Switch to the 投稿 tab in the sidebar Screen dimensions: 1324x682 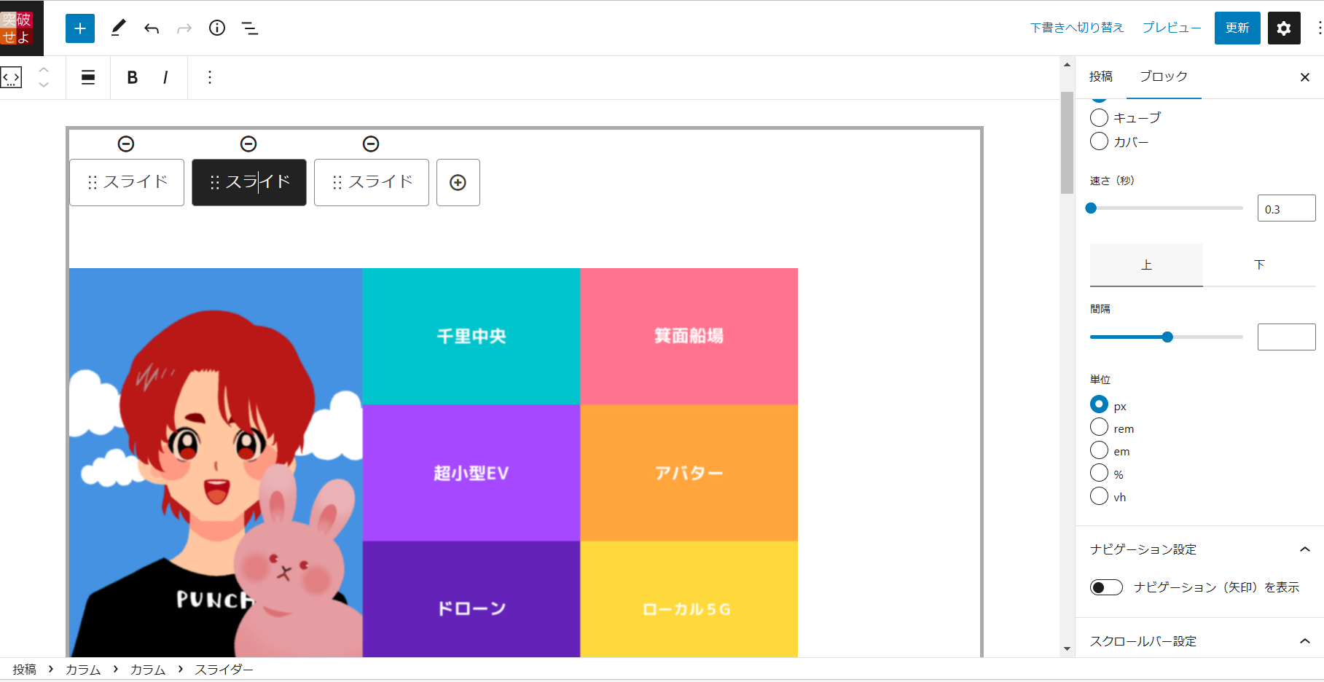coord(1102,76)
